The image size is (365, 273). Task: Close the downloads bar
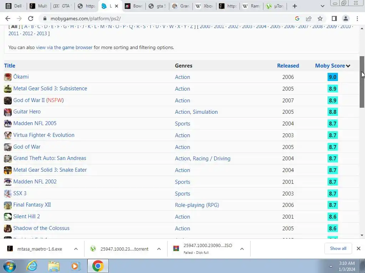[x=359, y=248]
